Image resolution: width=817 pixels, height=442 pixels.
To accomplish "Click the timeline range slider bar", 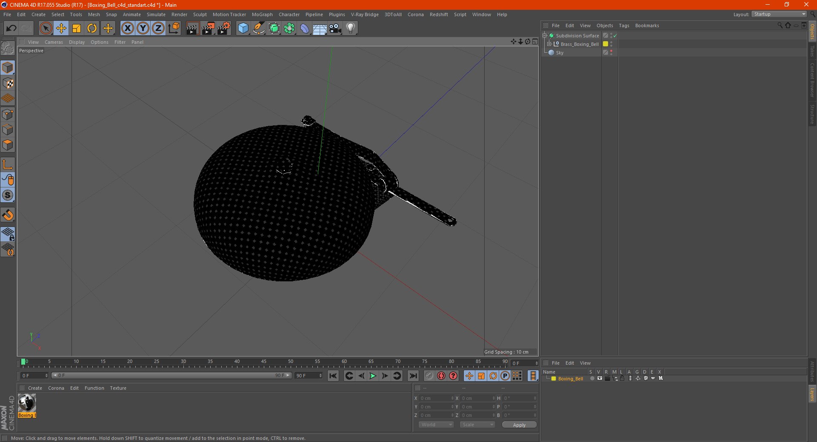I will [x=171, y=375].
